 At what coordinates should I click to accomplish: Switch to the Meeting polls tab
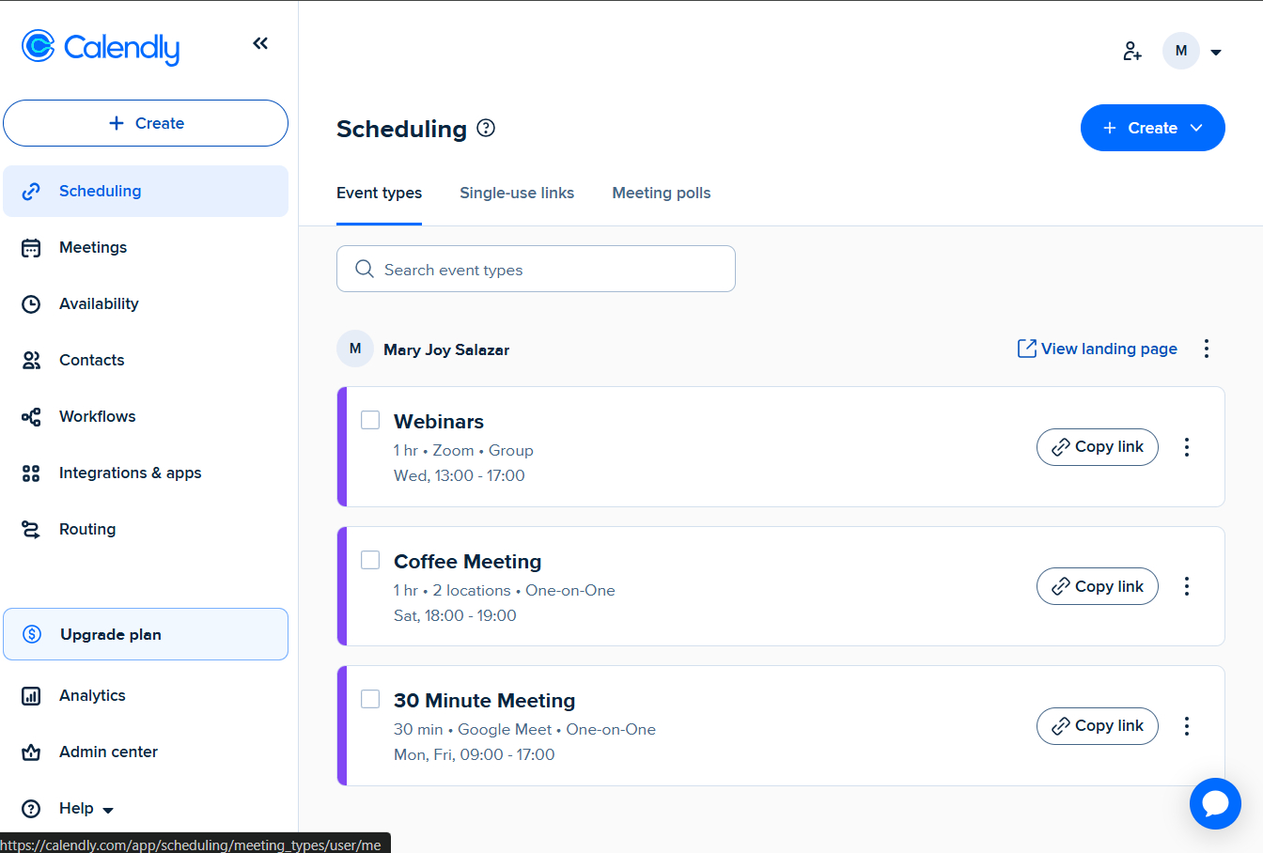662,193
